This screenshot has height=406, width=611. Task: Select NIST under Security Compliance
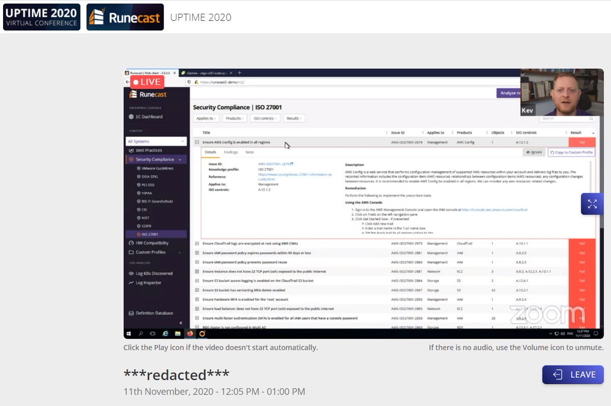tap(143, 217)
